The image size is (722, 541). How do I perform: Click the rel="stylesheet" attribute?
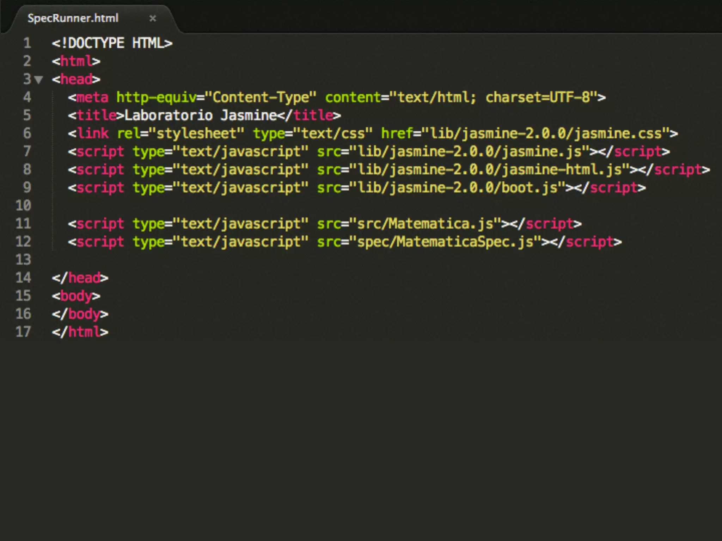click(x=180, y=133)
